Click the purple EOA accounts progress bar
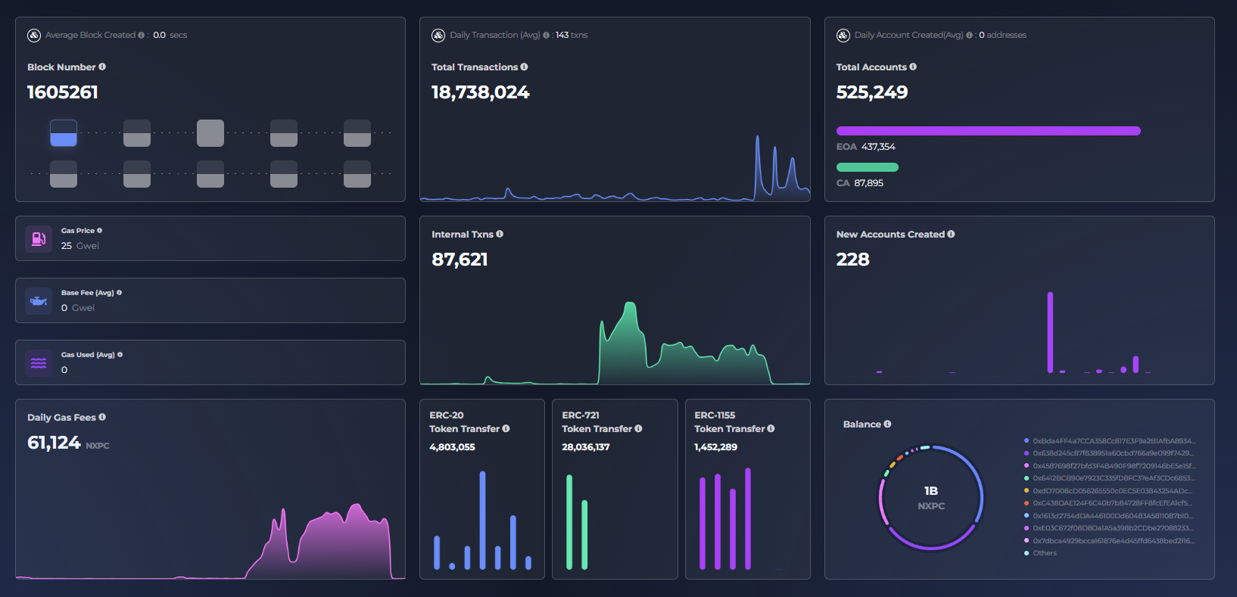This screenshot has width=1237, height=597. point(988,131)
